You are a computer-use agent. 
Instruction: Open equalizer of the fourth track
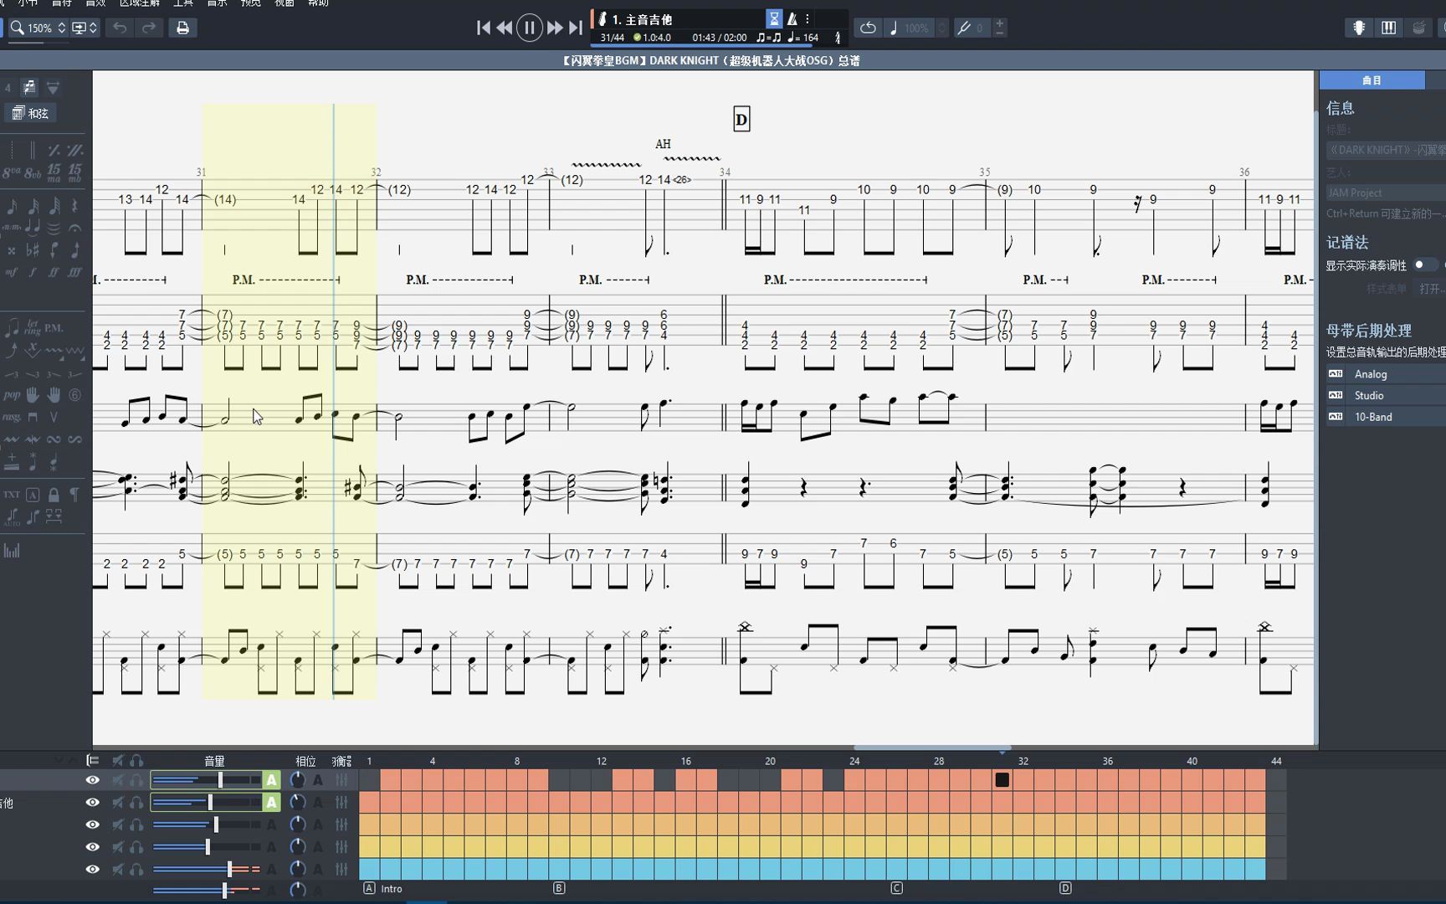coord(341,847)
